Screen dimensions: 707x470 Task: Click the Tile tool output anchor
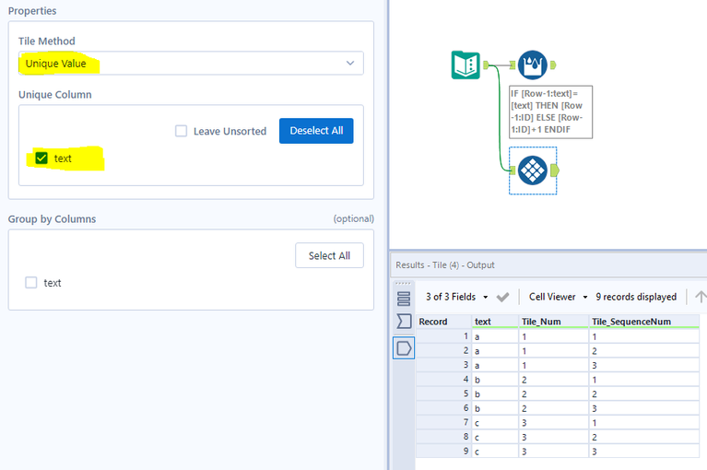coord(555,170)
